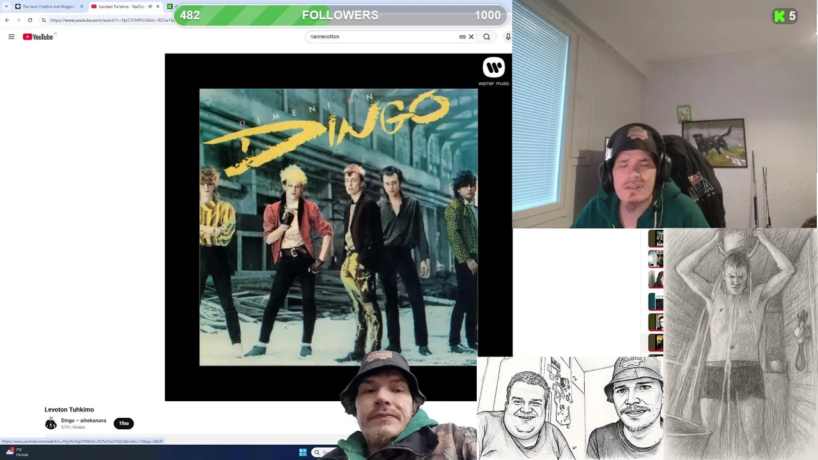The image size is (818, 460).
Task: Click the youtube.com address bar URL
Action: 112,20
